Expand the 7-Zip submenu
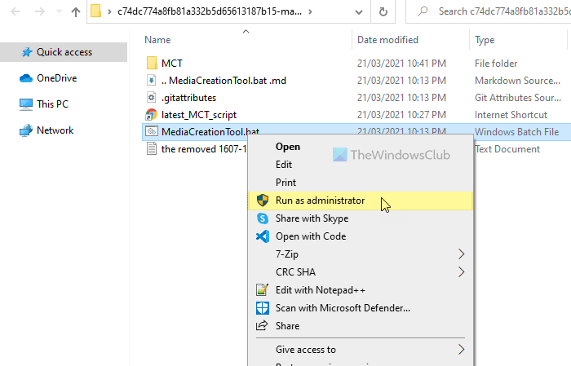This screenshot has width=571, height=366. point(462,254)
